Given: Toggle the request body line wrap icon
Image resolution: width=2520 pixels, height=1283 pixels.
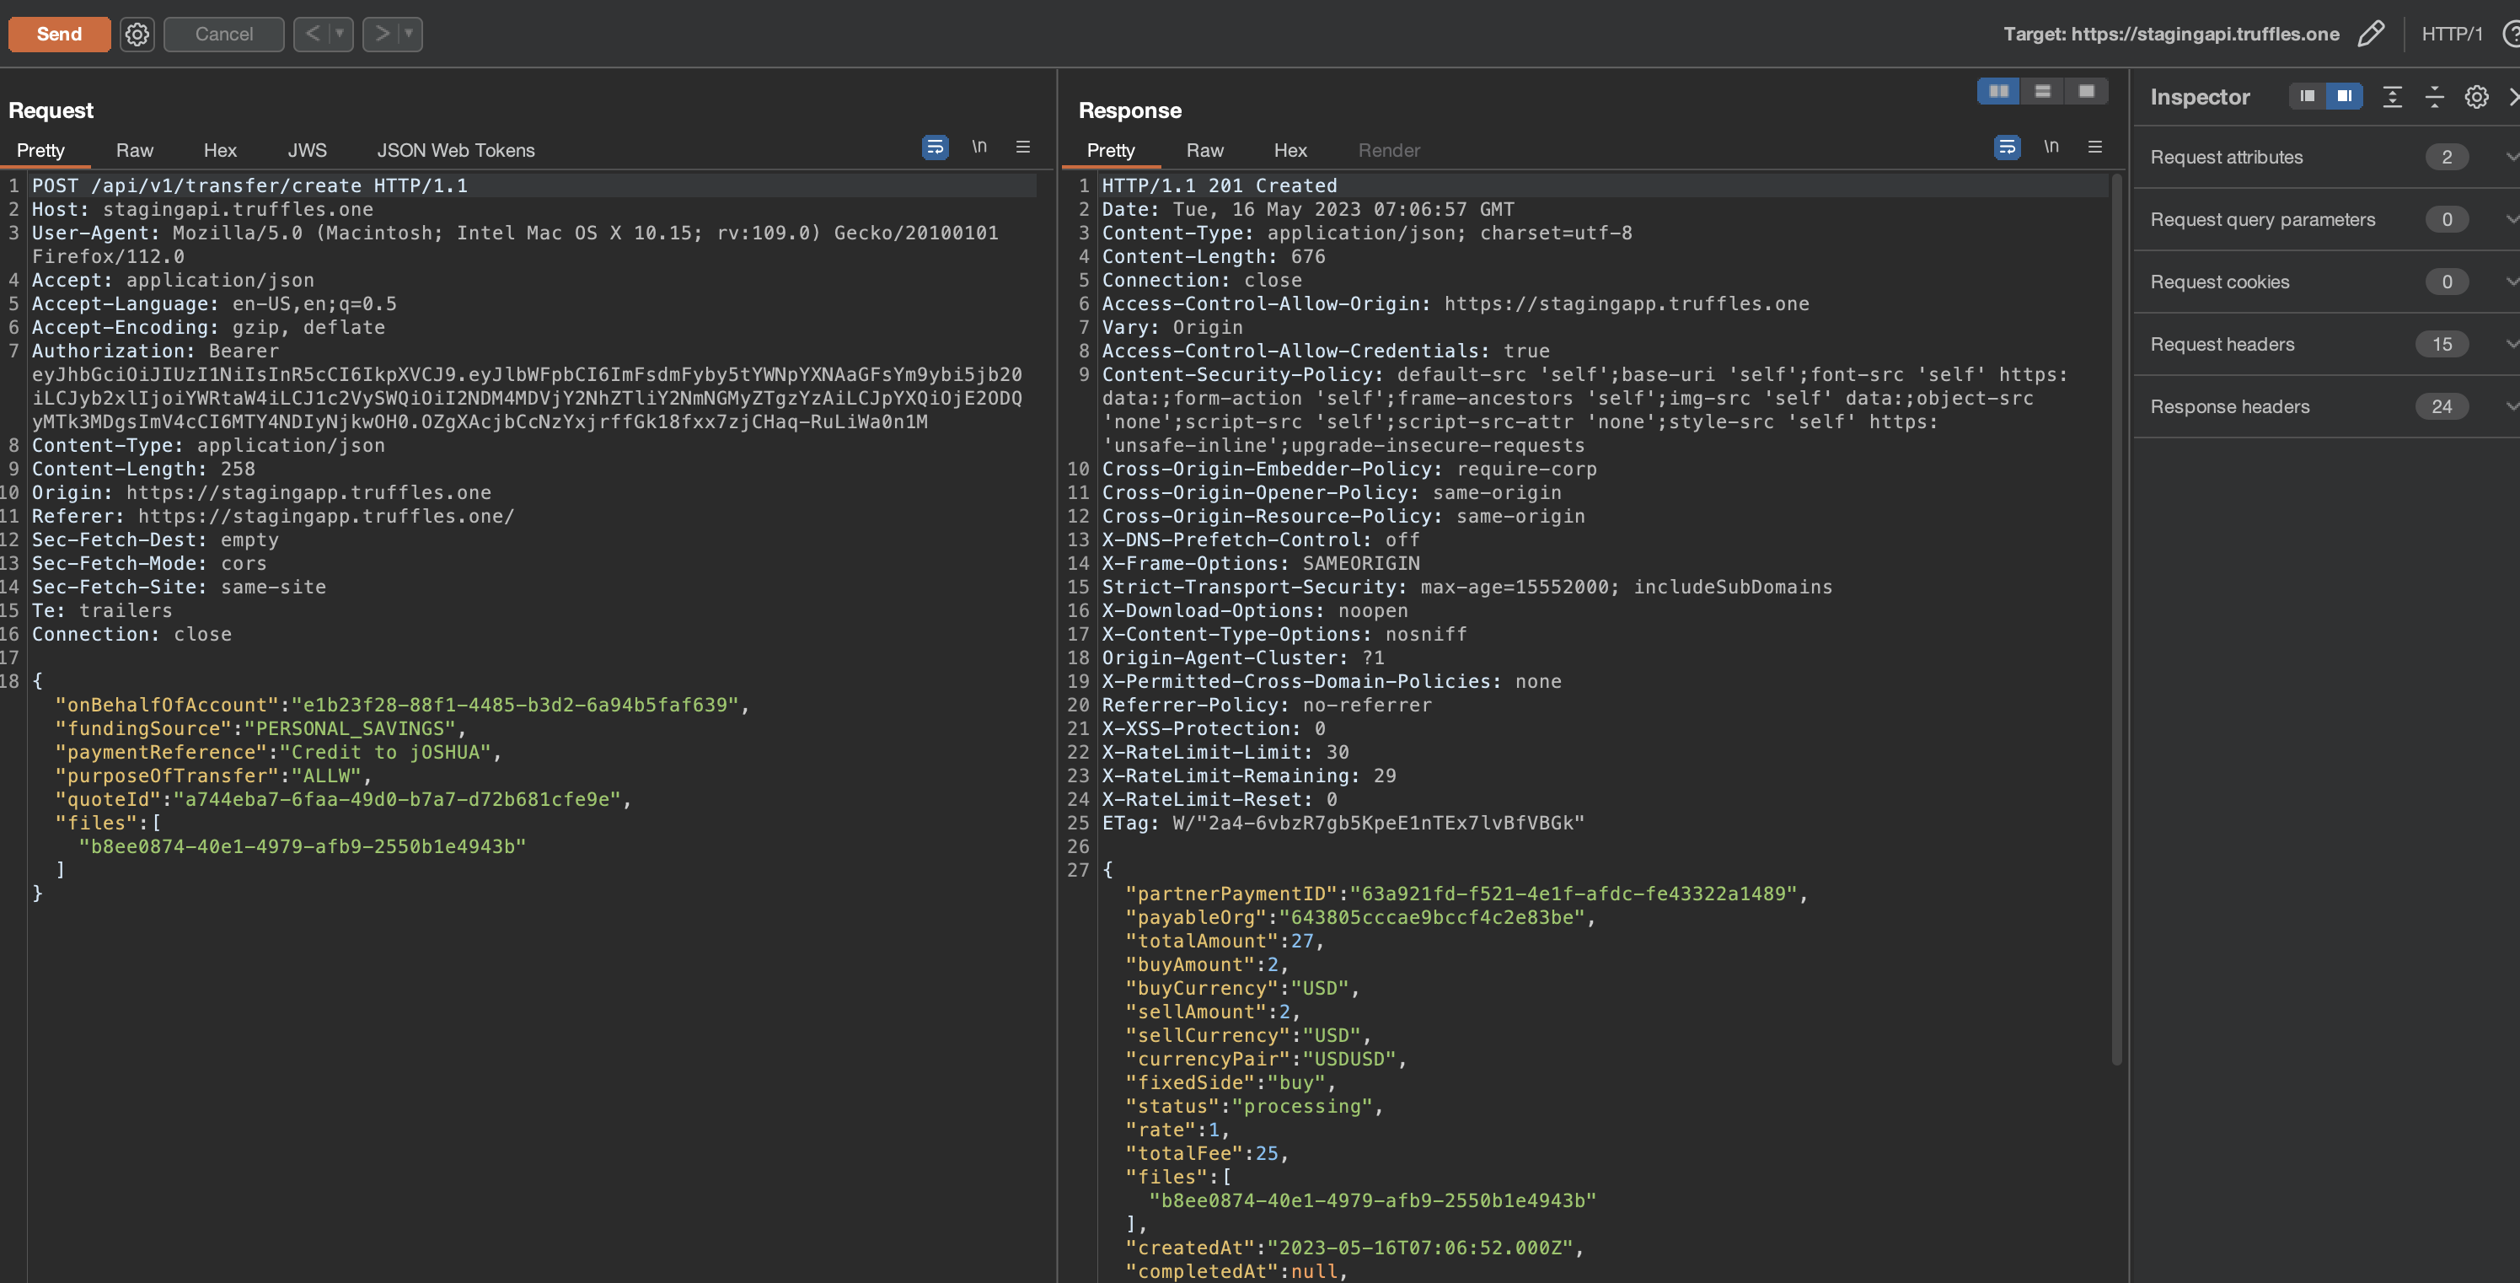Looking at the screenshot, I should click(936, 148).
